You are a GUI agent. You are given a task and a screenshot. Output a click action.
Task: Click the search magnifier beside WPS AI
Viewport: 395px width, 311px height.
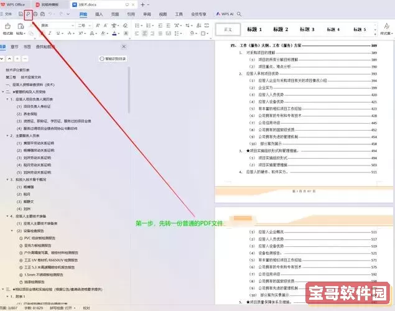click(239, 14)
